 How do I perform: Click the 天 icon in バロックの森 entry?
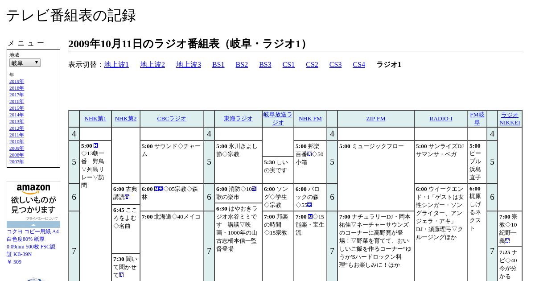coord(309,205)
